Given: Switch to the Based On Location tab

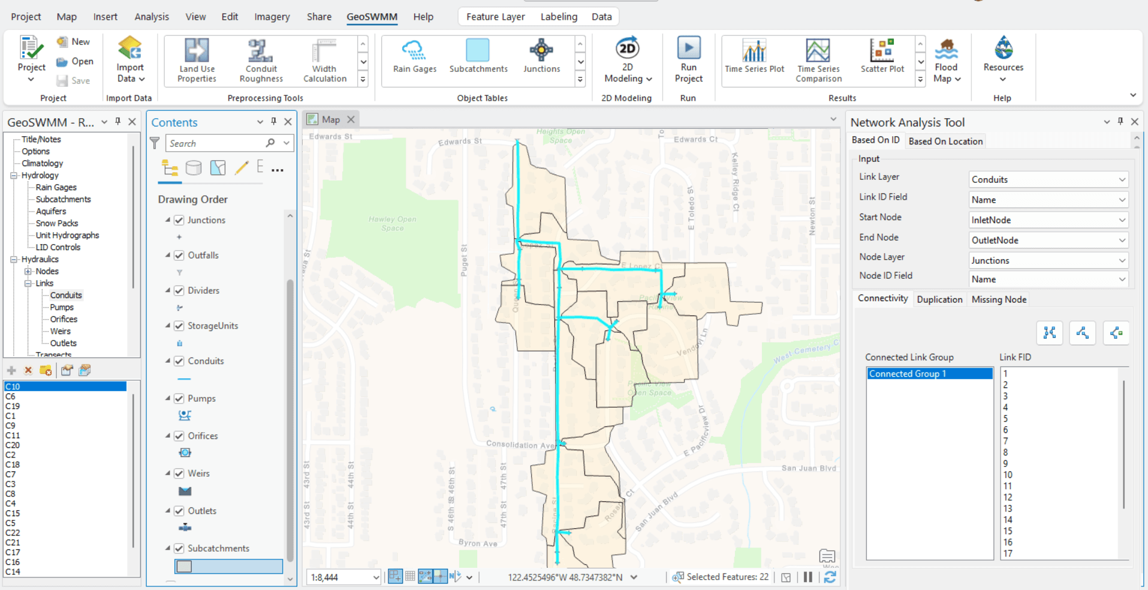Looking at the screenshot, I should pyautogui.click(x=945, y=142).
